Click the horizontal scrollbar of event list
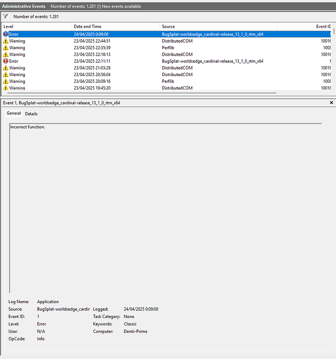336x359 pixels. tap(142, 93)
